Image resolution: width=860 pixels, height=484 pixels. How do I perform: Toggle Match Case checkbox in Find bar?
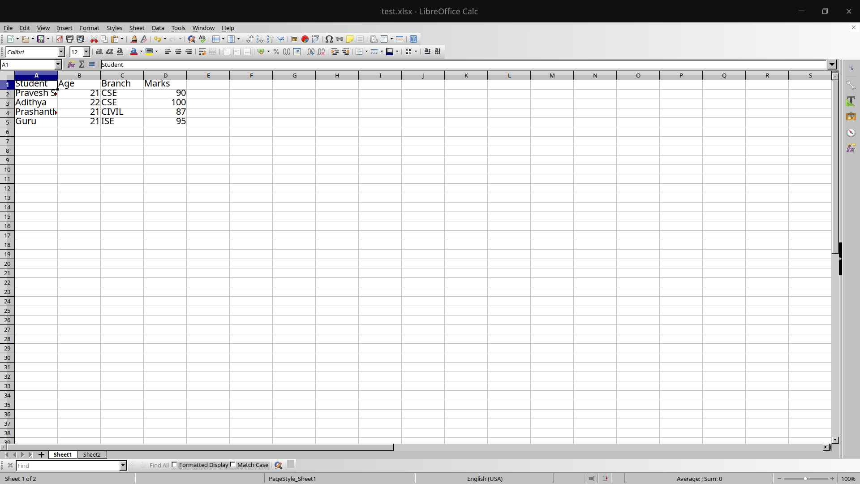pos(233,464)
